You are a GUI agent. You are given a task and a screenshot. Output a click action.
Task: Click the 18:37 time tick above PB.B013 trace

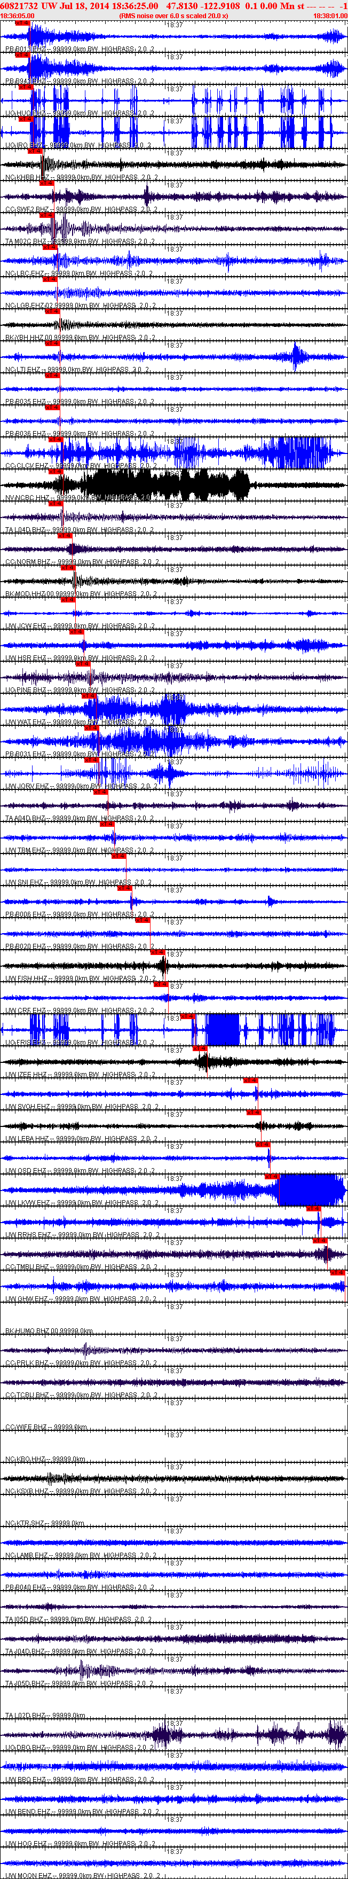pyautogui.click(x=175, y=25)
